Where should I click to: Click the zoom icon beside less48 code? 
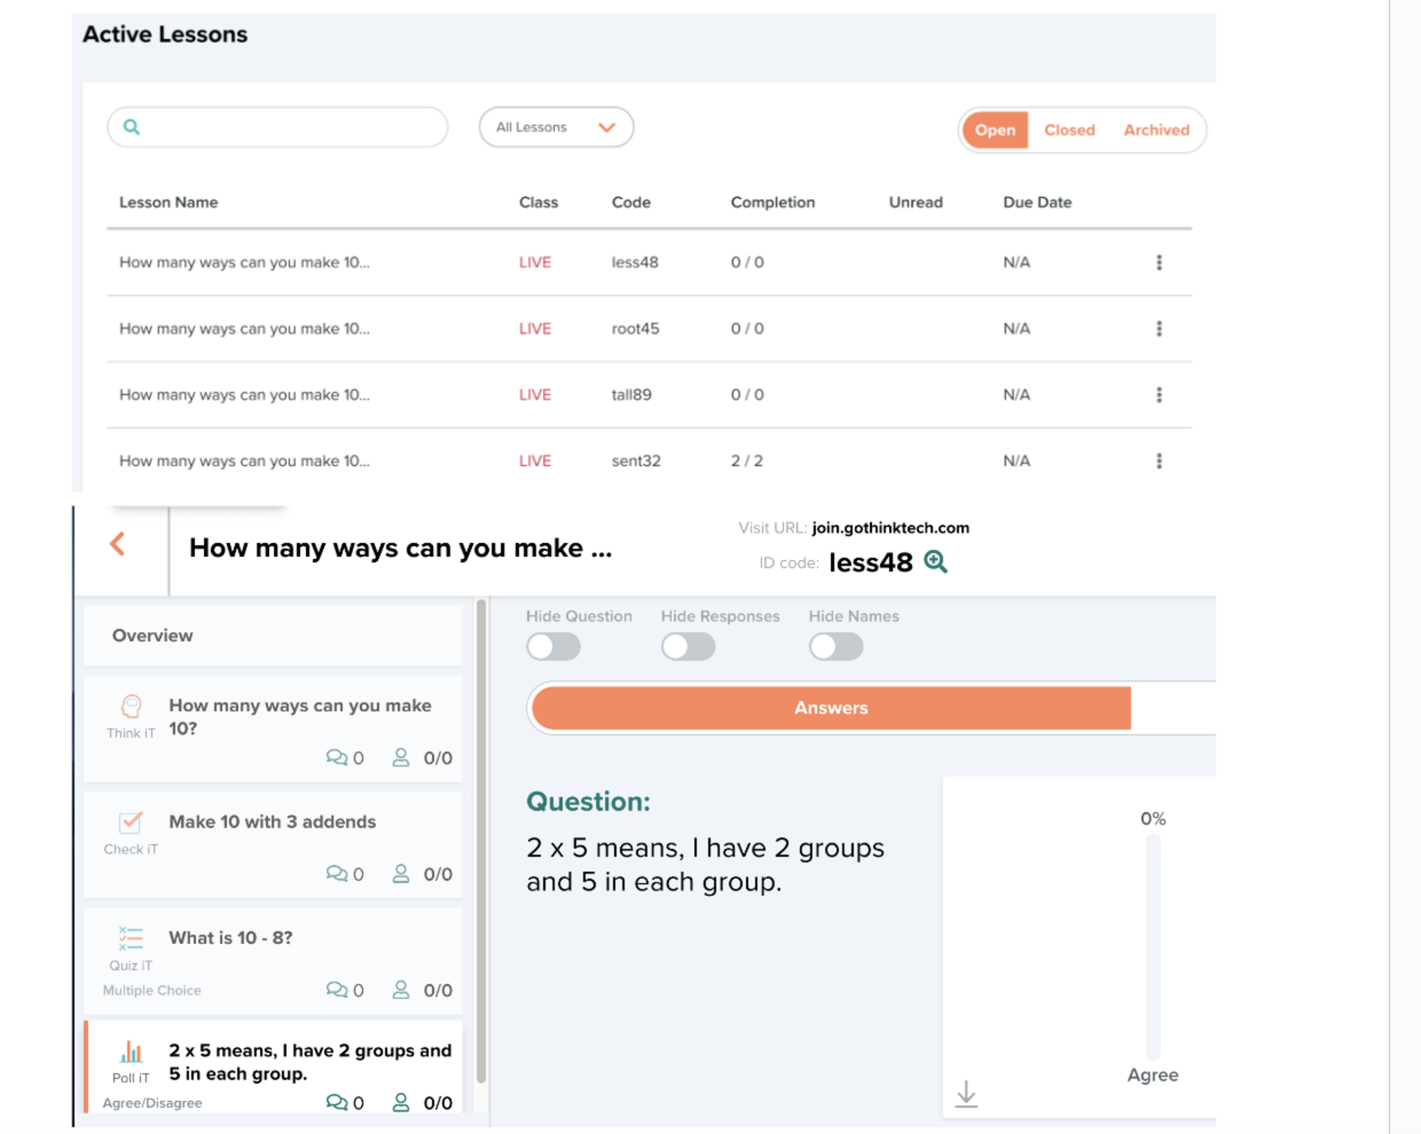pos(935,561)
